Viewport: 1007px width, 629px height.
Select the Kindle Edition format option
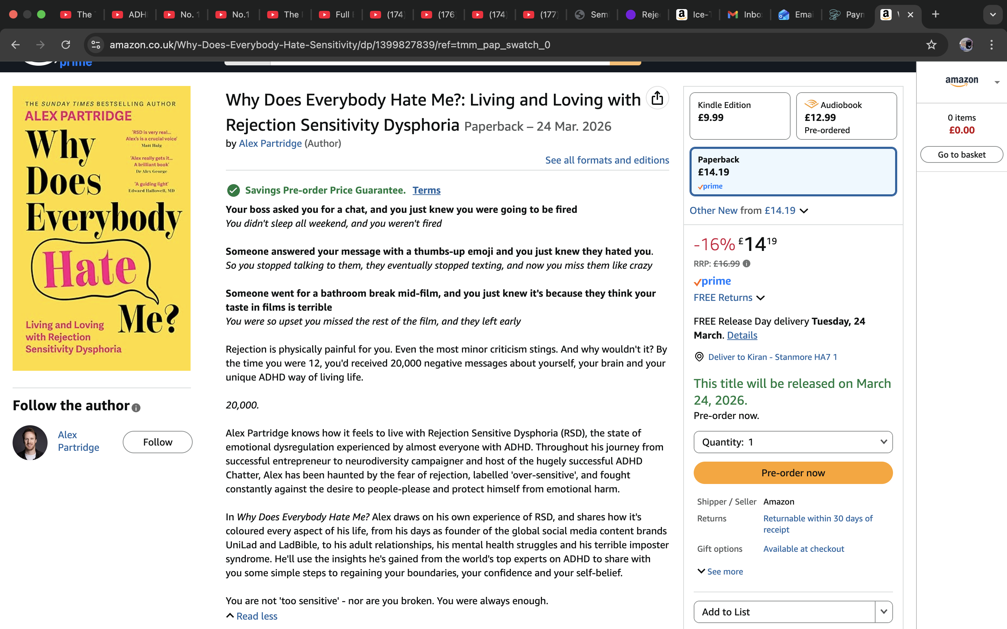click(740, 116)
